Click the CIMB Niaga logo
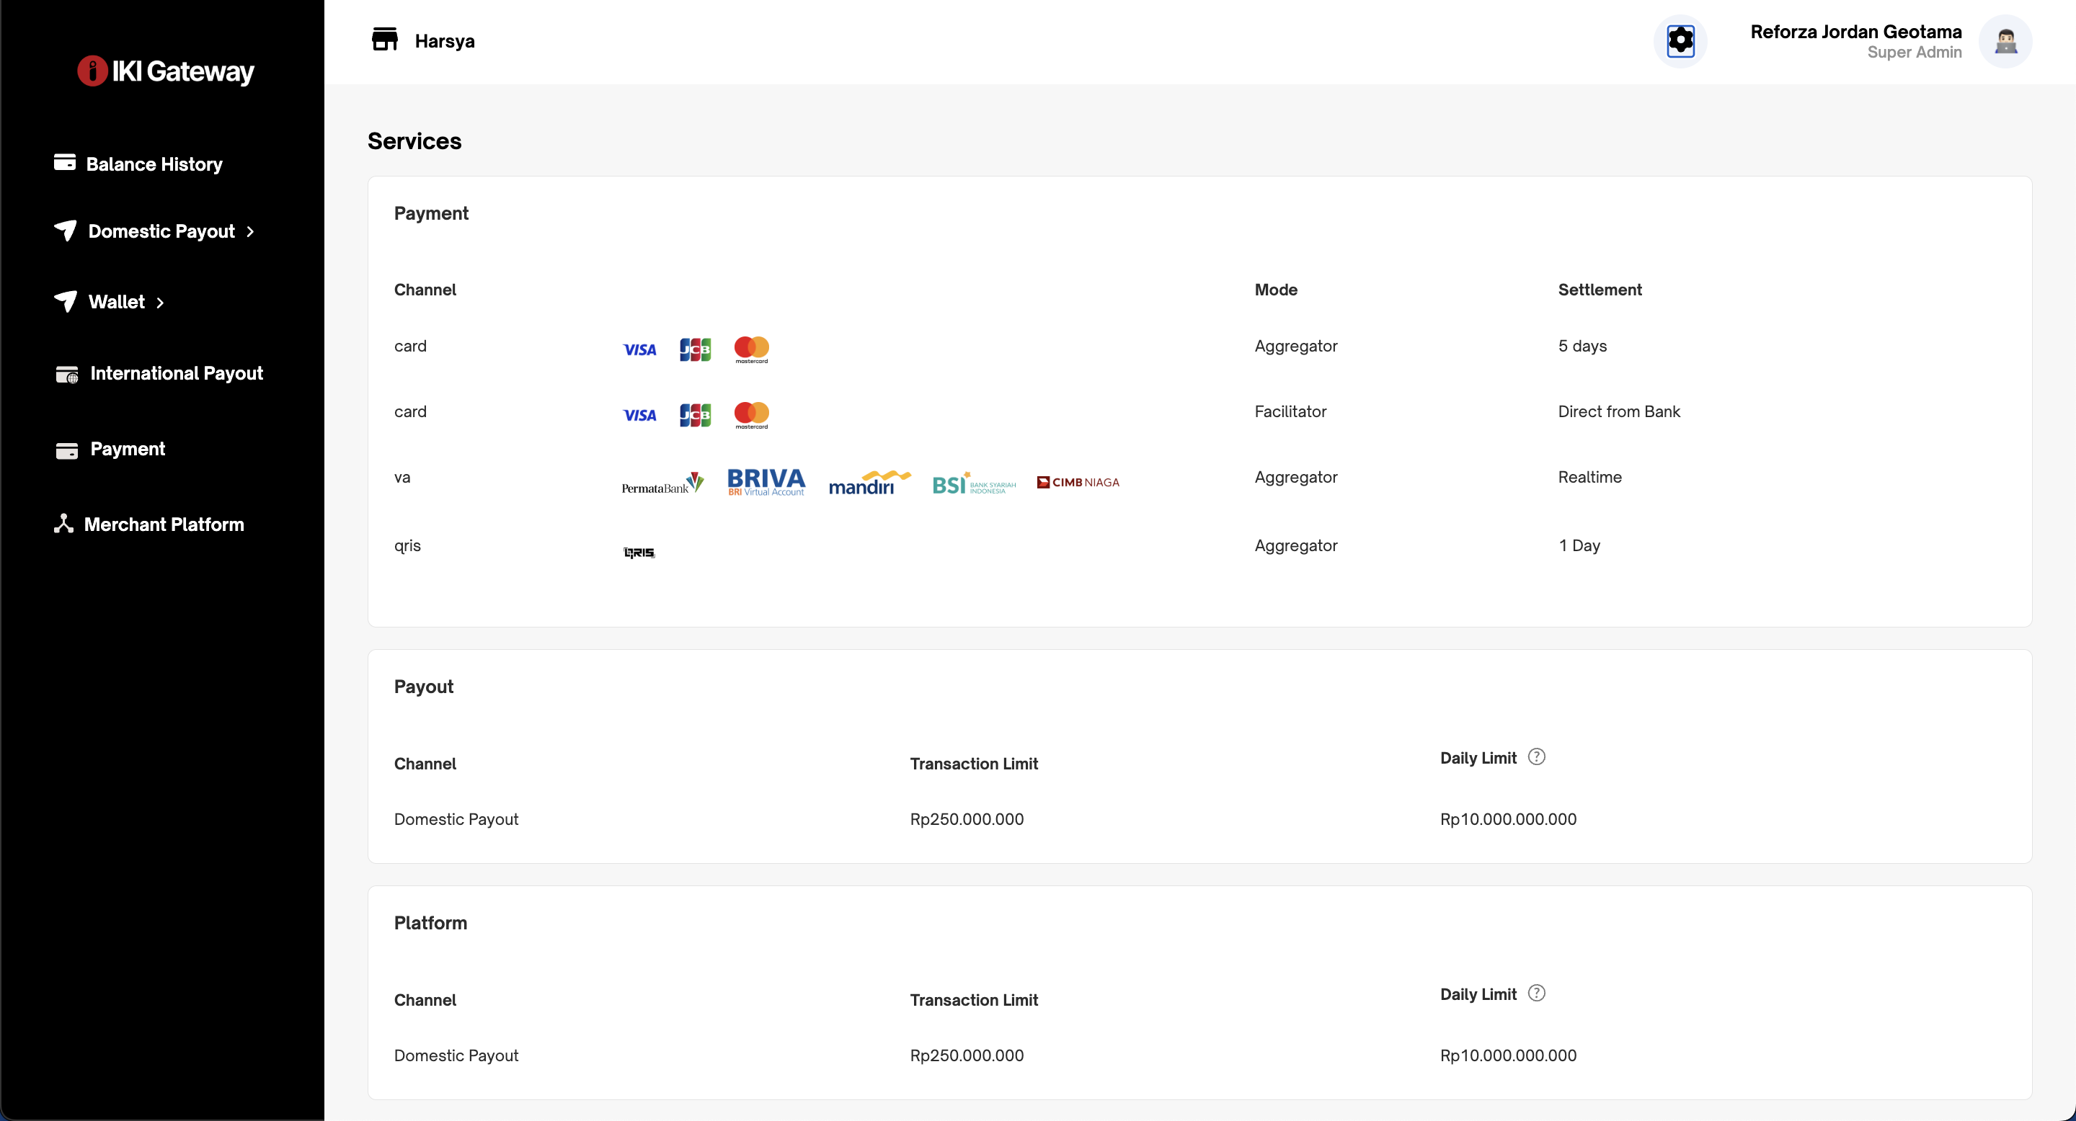 pos(1078,483)
